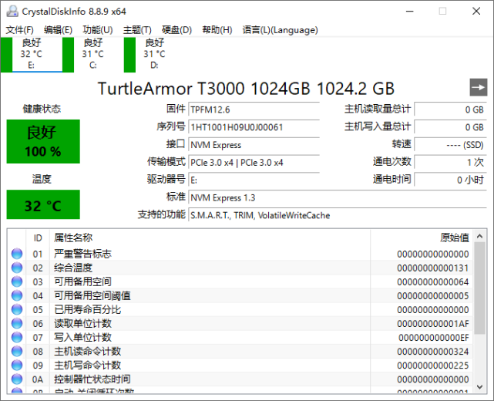Click the power-on hours field 0 小时
Screen dimensions: 494x401
[x=450, y=180]
